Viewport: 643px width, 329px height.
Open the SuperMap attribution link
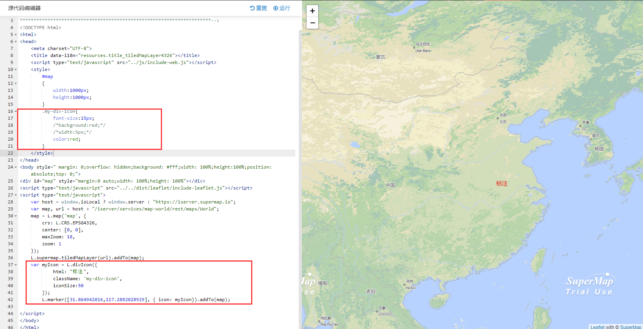coord(631,327)
